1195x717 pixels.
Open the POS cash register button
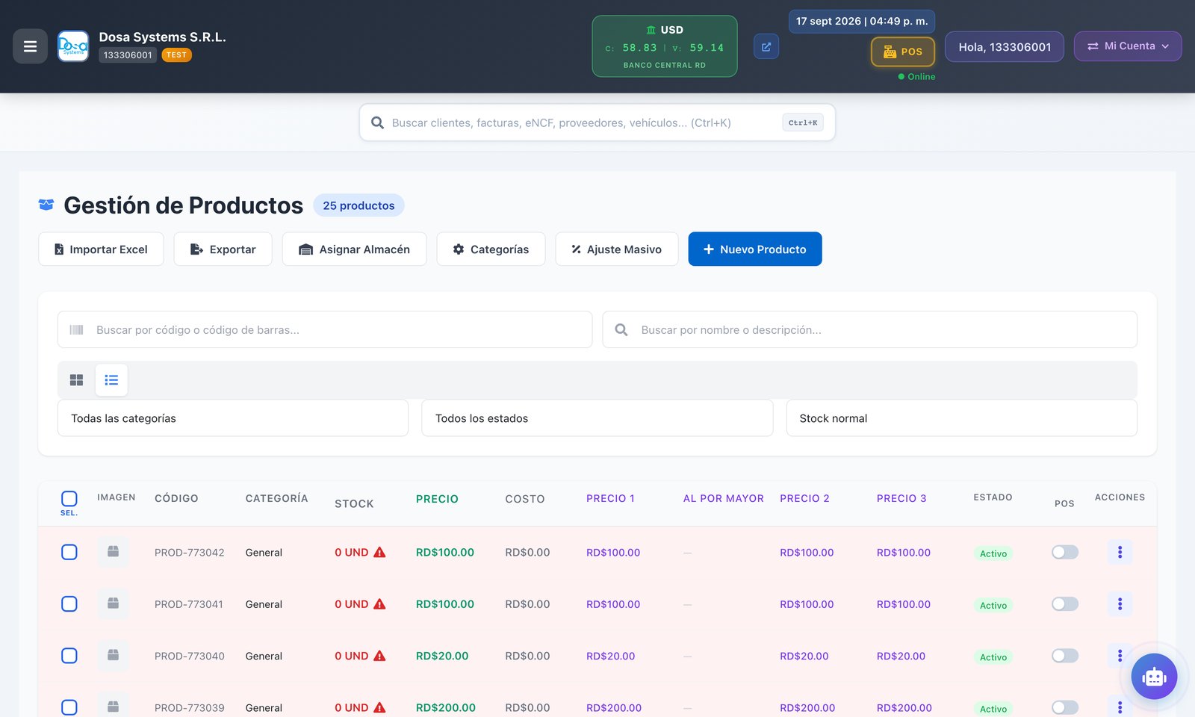(903, 52)
